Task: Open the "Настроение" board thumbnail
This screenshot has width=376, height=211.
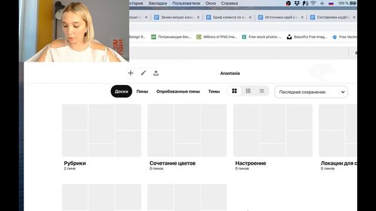Action: (273, 130)
